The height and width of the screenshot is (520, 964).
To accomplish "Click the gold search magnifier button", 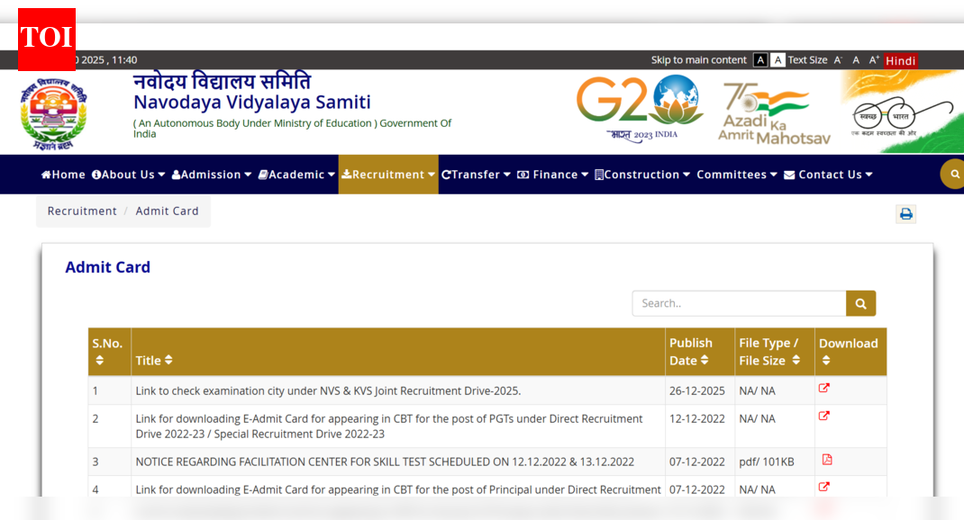I will pos(860,303).
